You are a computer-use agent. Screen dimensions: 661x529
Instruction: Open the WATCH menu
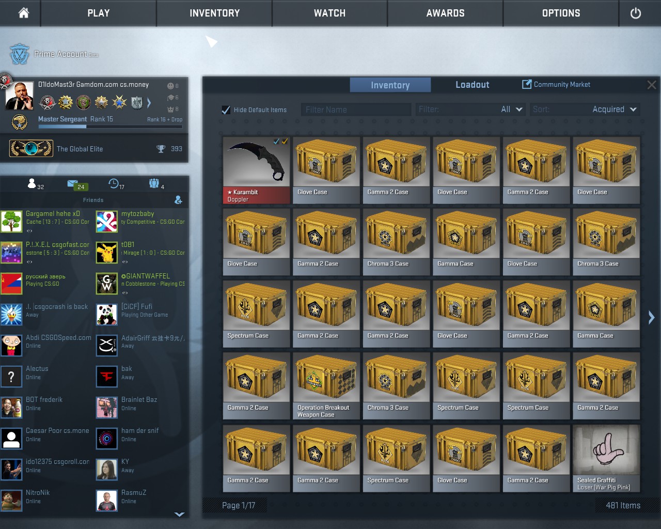330,13
